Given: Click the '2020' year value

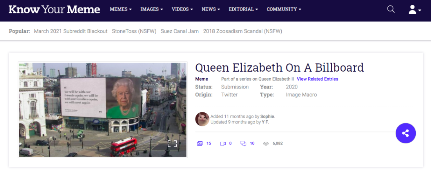Looking at the screenshot, I should [292, 87].
